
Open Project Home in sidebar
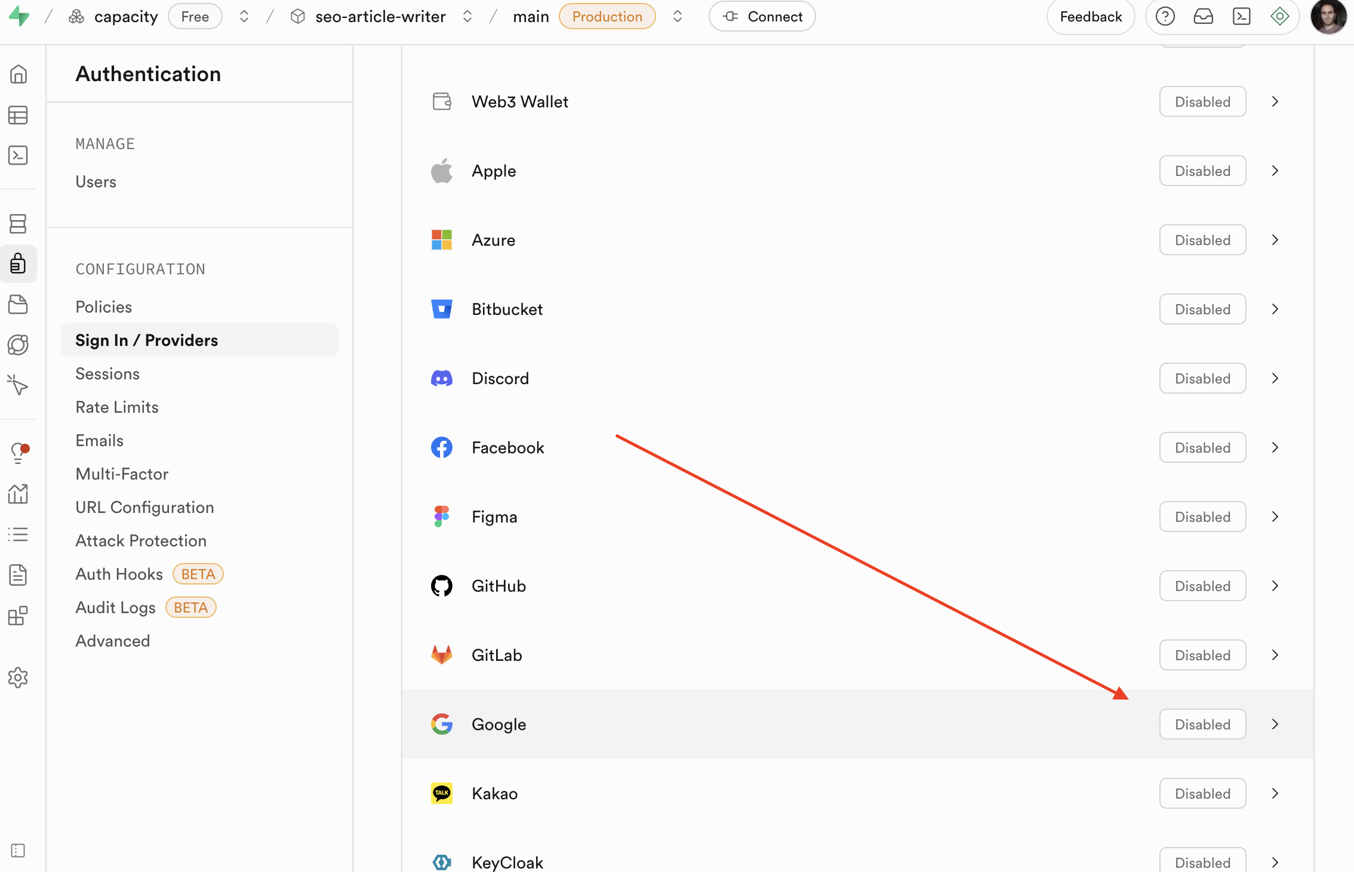coord(19,75)
